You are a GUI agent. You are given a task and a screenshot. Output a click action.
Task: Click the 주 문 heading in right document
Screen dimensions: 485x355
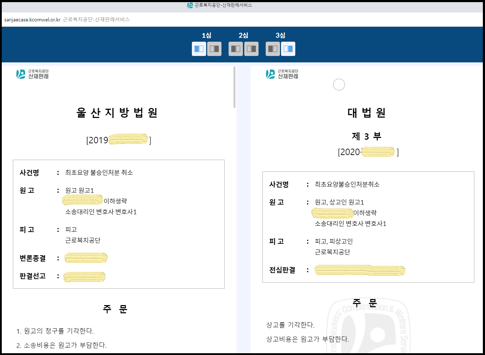365,303
